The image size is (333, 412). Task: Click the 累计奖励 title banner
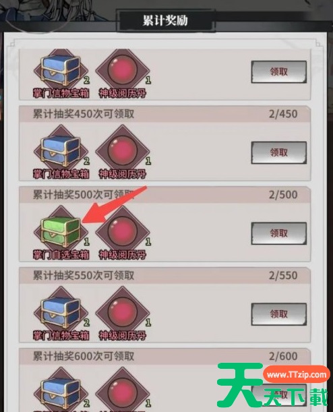tap(165, 20)
